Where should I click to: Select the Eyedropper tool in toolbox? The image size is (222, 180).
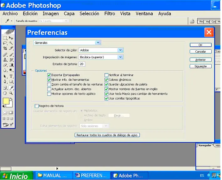(x=11, y=88)
